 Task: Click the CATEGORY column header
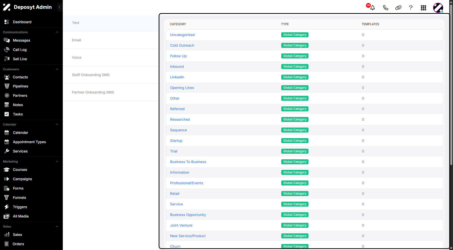(178, 24)
